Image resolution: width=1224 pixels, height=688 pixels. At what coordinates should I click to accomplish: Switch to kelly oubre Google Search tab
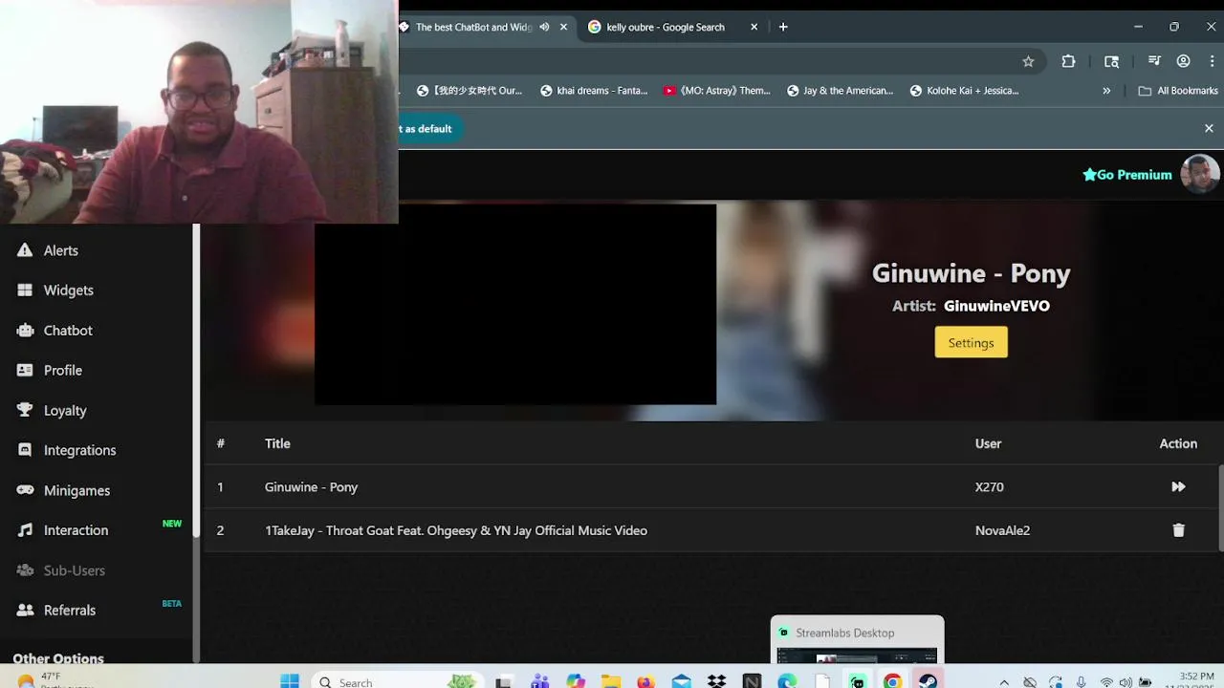(x=665, y=27)
